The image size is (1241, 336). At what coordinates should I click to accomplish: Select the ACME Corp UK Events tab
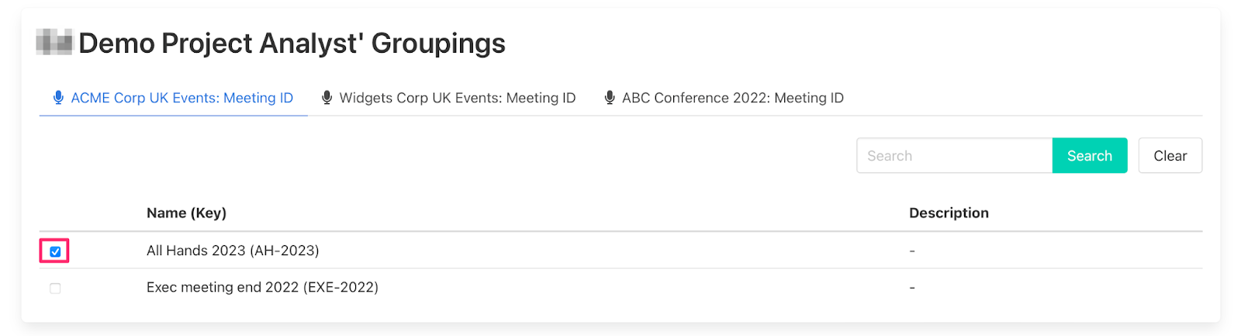tap(181, 98)
